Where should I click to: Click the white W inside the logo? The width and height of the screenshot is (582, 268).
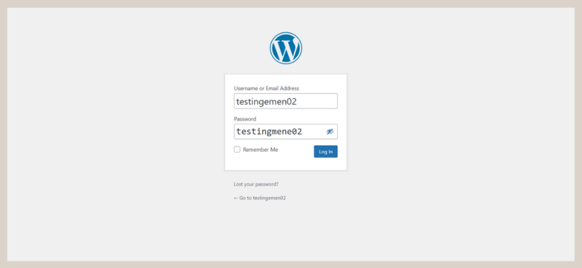pos(286,49)
